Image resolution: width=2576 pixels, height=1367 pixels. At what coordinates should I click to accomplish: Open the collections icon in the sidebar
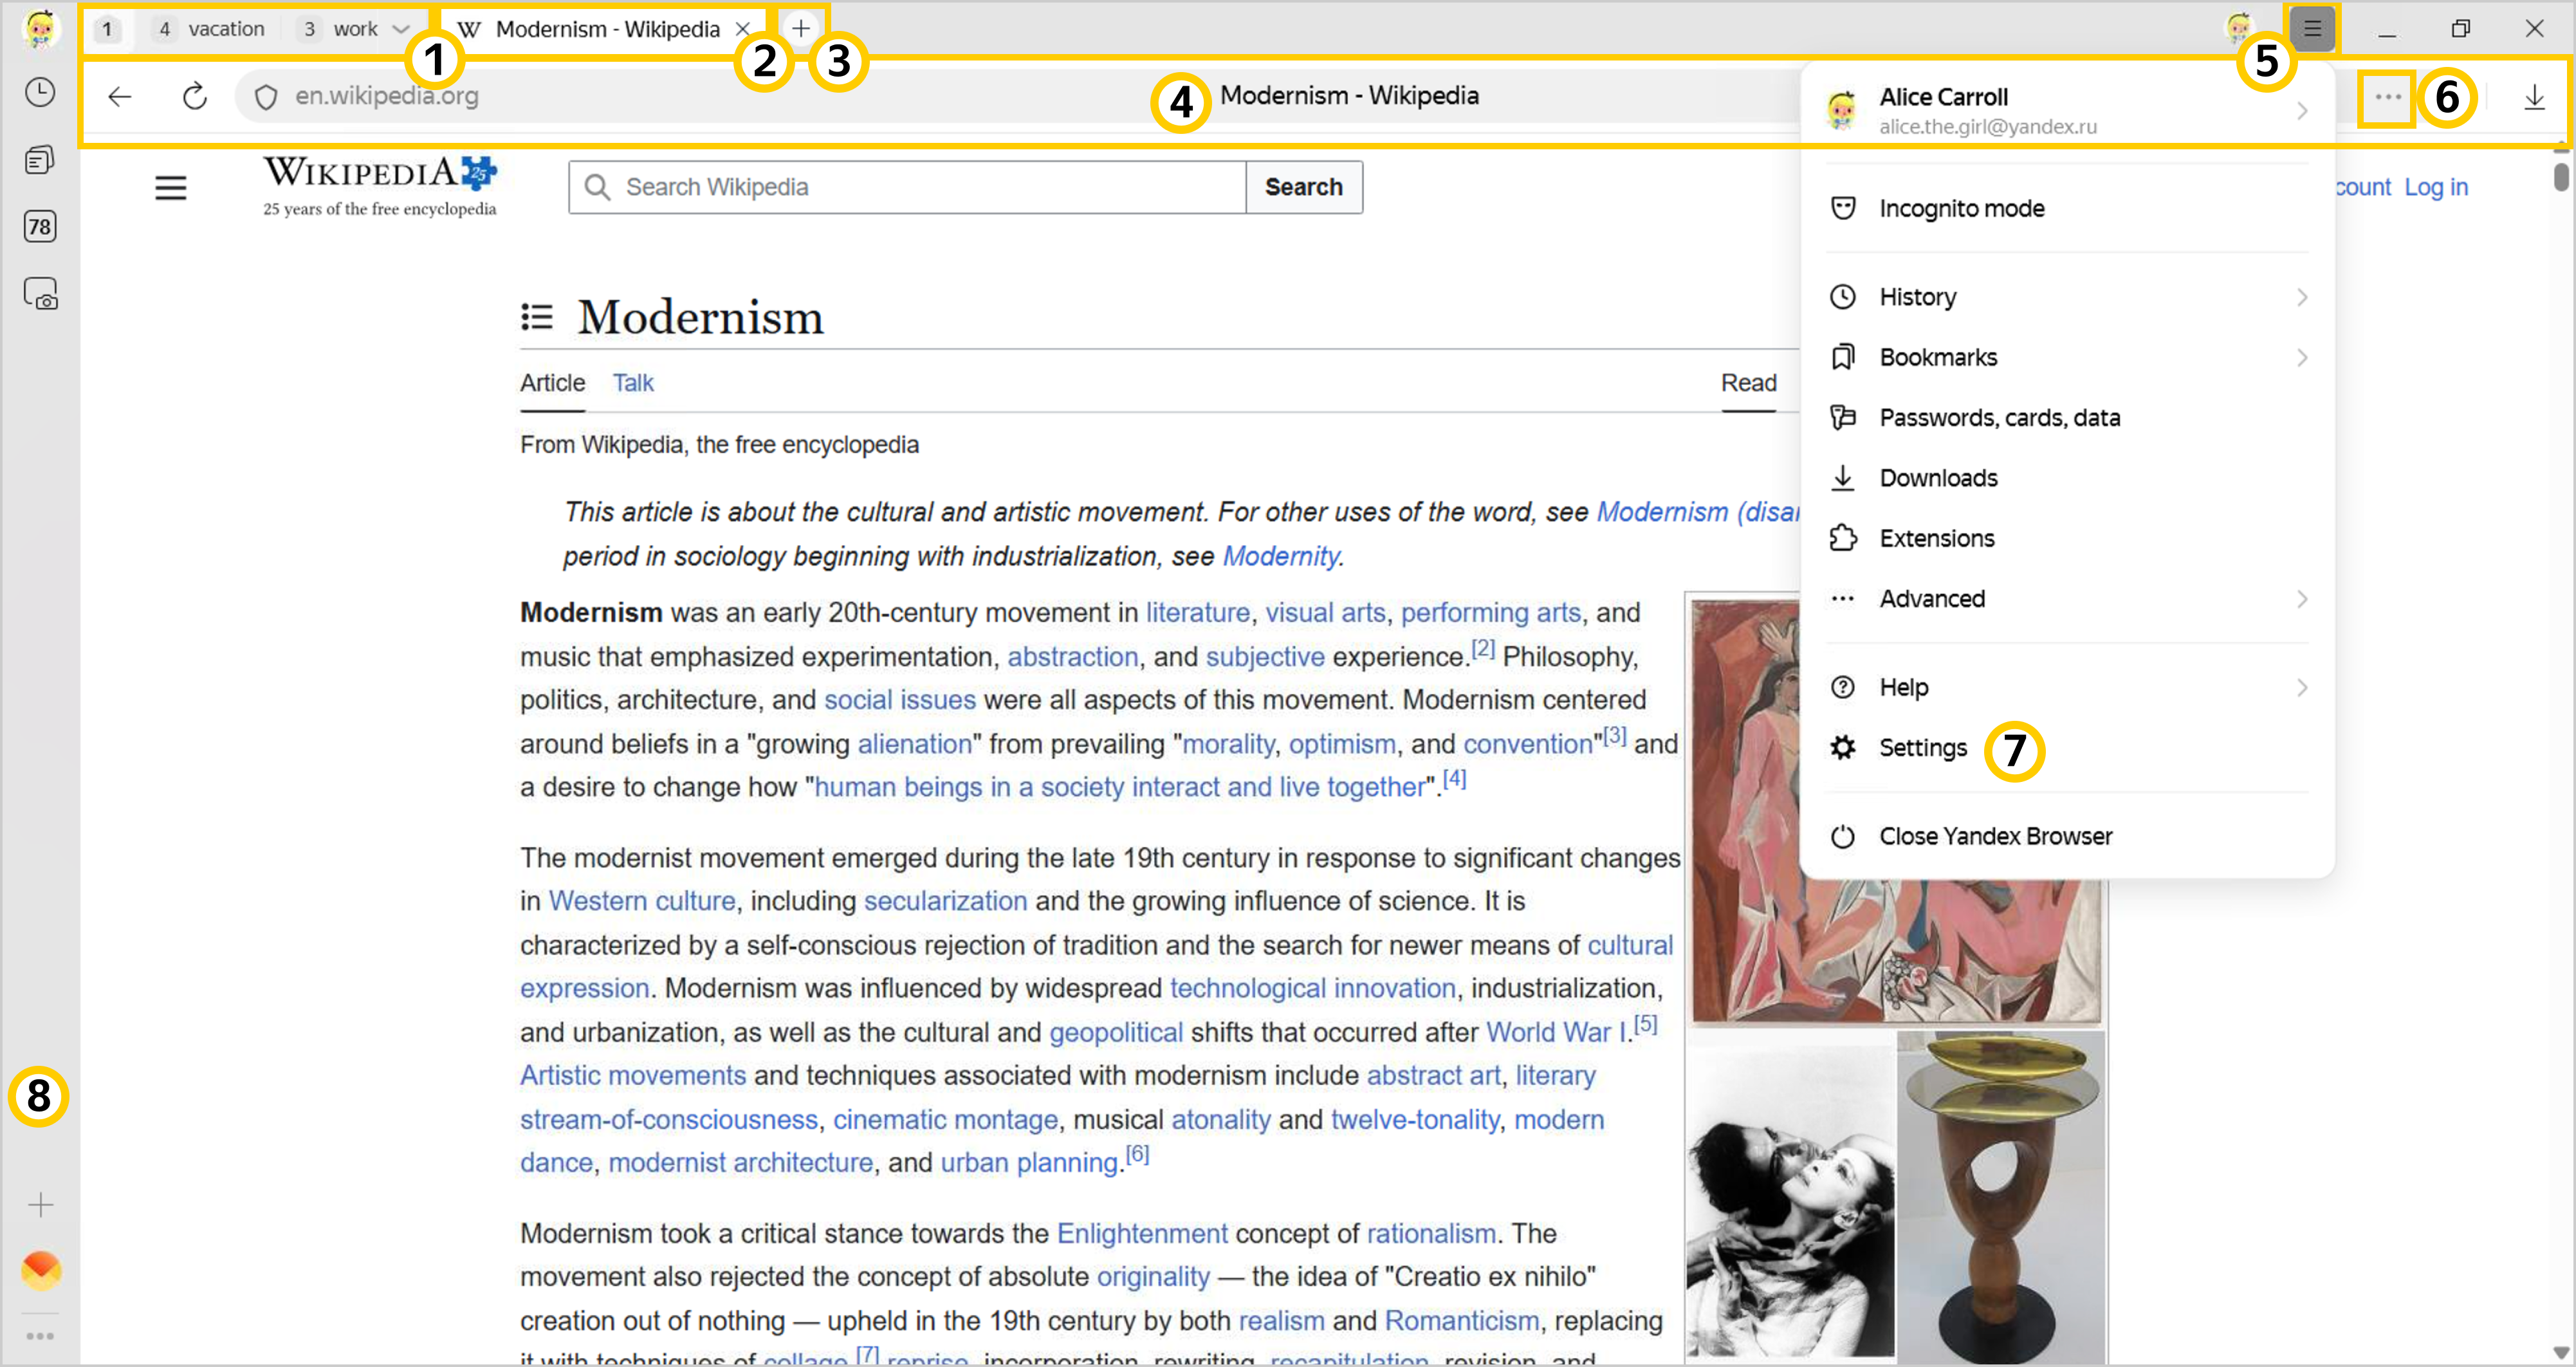pyautogui.click(x=40, y=160)
